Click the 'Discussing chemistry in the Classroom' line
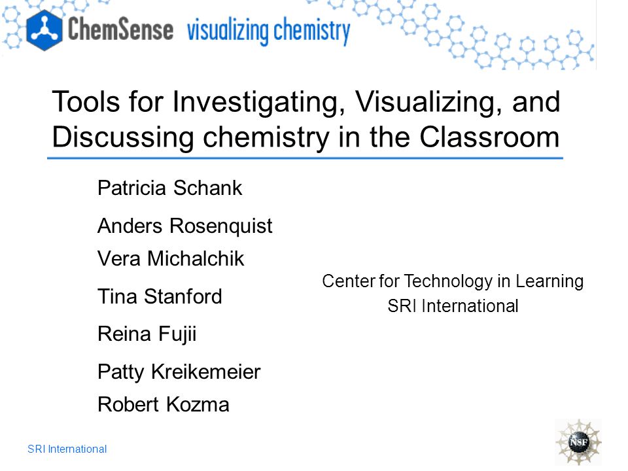 (305, 137)
